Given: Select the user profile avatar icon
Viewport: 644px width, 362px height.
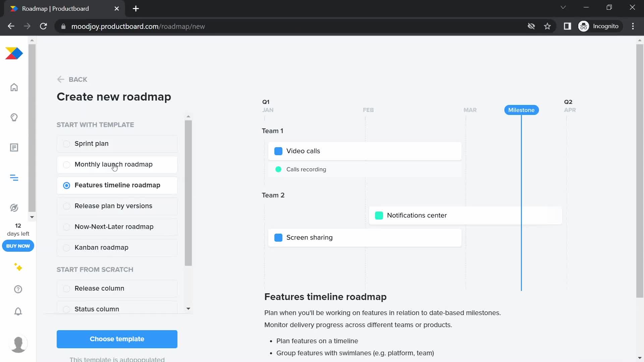Looking at the screenshot, I should pos(18,344).
